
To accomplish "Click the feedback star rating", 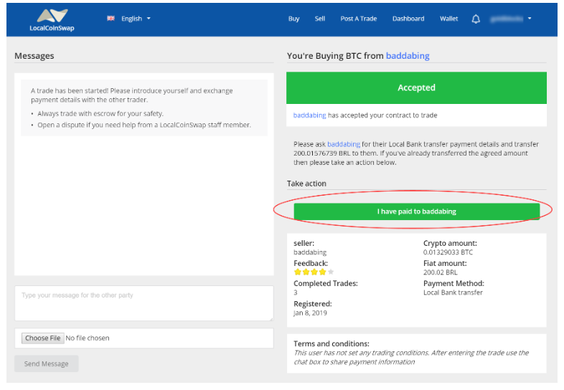I will pyautogui.click(x=314, y=272).
